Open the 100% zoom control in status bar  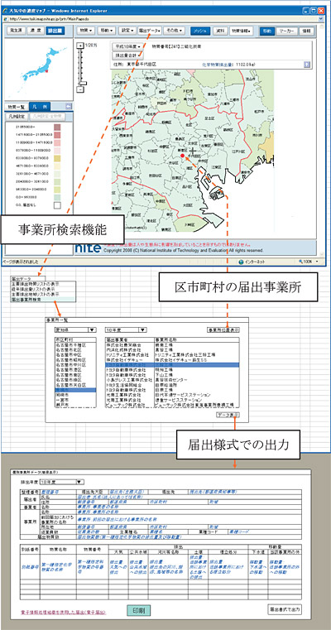tap(309, 262)
